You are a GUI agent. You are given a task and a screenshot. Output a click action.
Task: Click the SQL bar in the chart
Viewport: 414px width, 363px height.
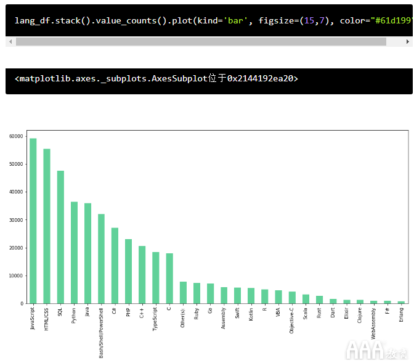(x=60, y=237)
